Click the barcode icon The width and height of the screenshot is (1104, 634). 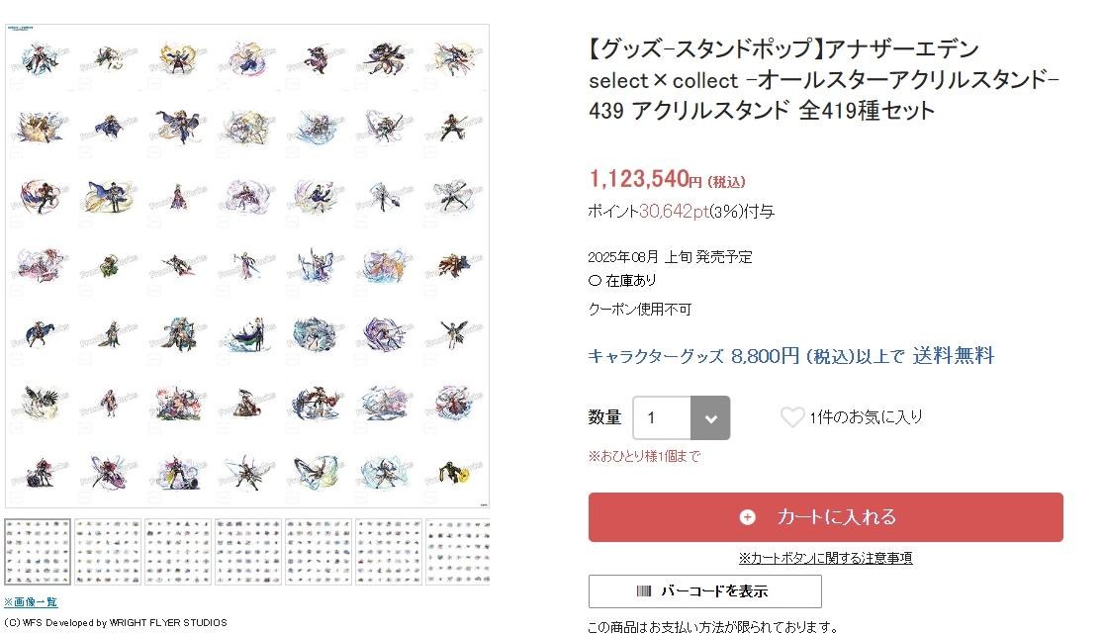644,591
